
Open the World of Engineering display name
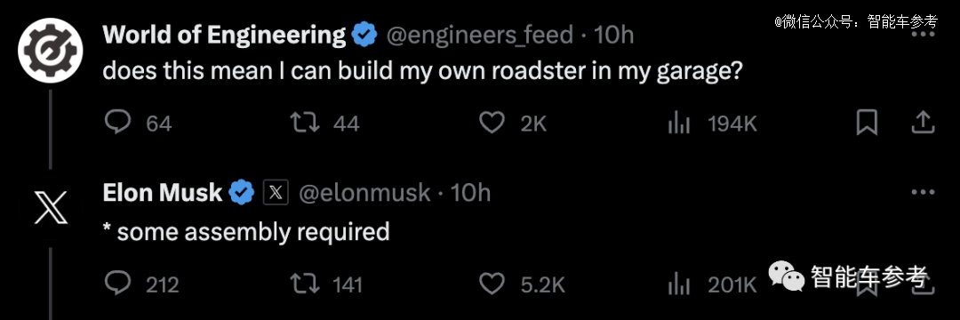224,36
